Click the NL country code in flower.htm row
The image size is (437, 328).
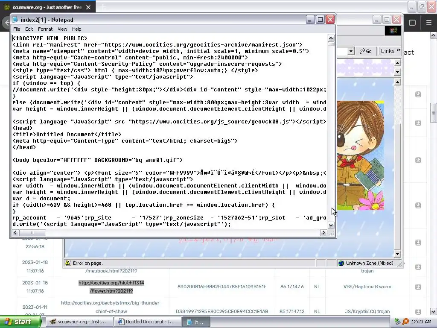click(x=317, y=287)
